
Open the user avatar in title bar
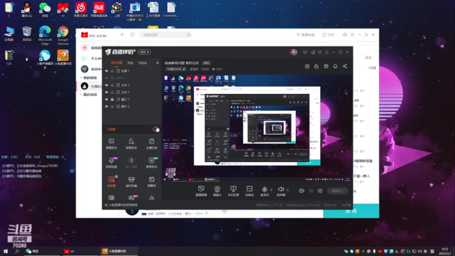pyautogui.click(x=293, y=52)
